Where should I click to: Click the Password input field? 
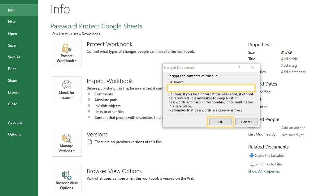pyautogui.click(x=211, y=88)
